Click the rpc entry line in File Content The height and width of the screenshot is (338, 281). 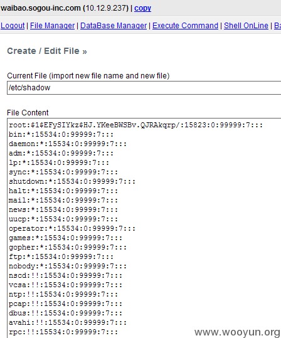coord(63,332)
